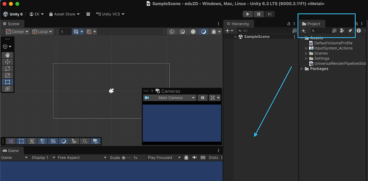This screenshot has height=181, width=368.
Task: Open the Asset Store dropdown
Action: point(64,14)
